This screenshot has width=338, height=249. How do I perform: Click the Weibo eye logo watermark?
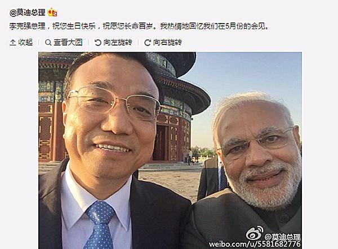coord(255,233)
